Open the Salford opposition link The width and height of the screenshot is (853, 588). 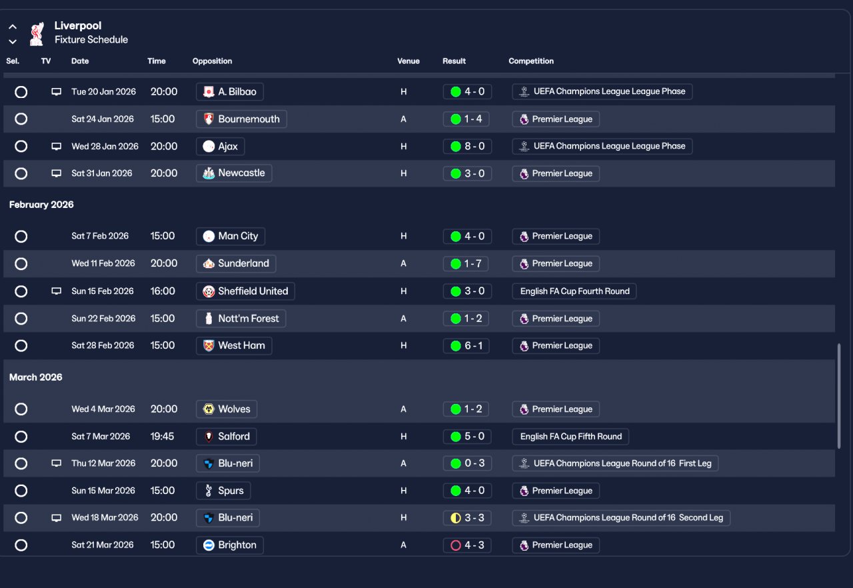point(227,437)
